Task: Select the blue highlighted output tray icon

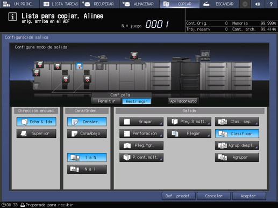Action: click(x=79, y=66)
